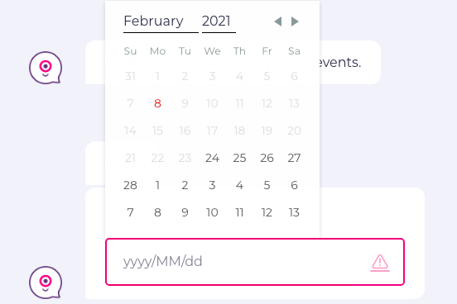Image resolution: width=457 pixels, height=304 pixels.
Task: Choose March 7 in the last row
Action: tap(130, 212)
